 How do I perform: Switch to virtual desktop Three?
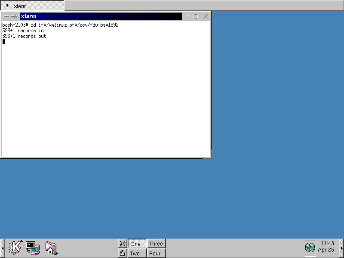point(156,243)
